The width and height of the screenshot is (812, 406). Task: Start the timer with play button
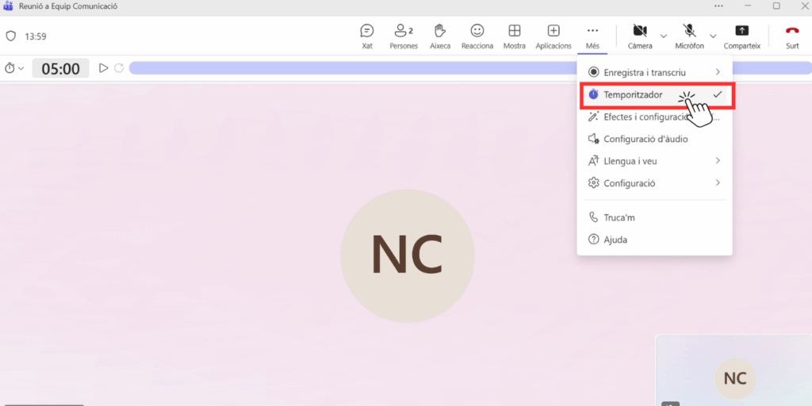tap(103, 68)
